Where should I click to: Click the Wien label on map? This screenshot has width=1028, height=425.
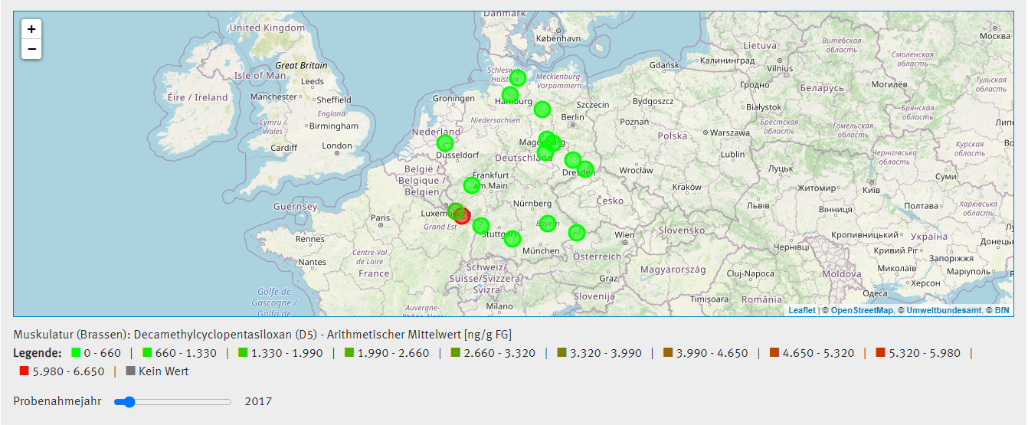tap(624, 235)
